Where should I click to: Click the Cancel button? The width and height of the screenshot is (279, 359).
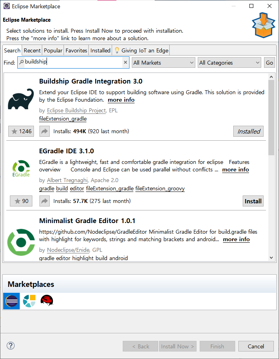click(x=256, y=346)
